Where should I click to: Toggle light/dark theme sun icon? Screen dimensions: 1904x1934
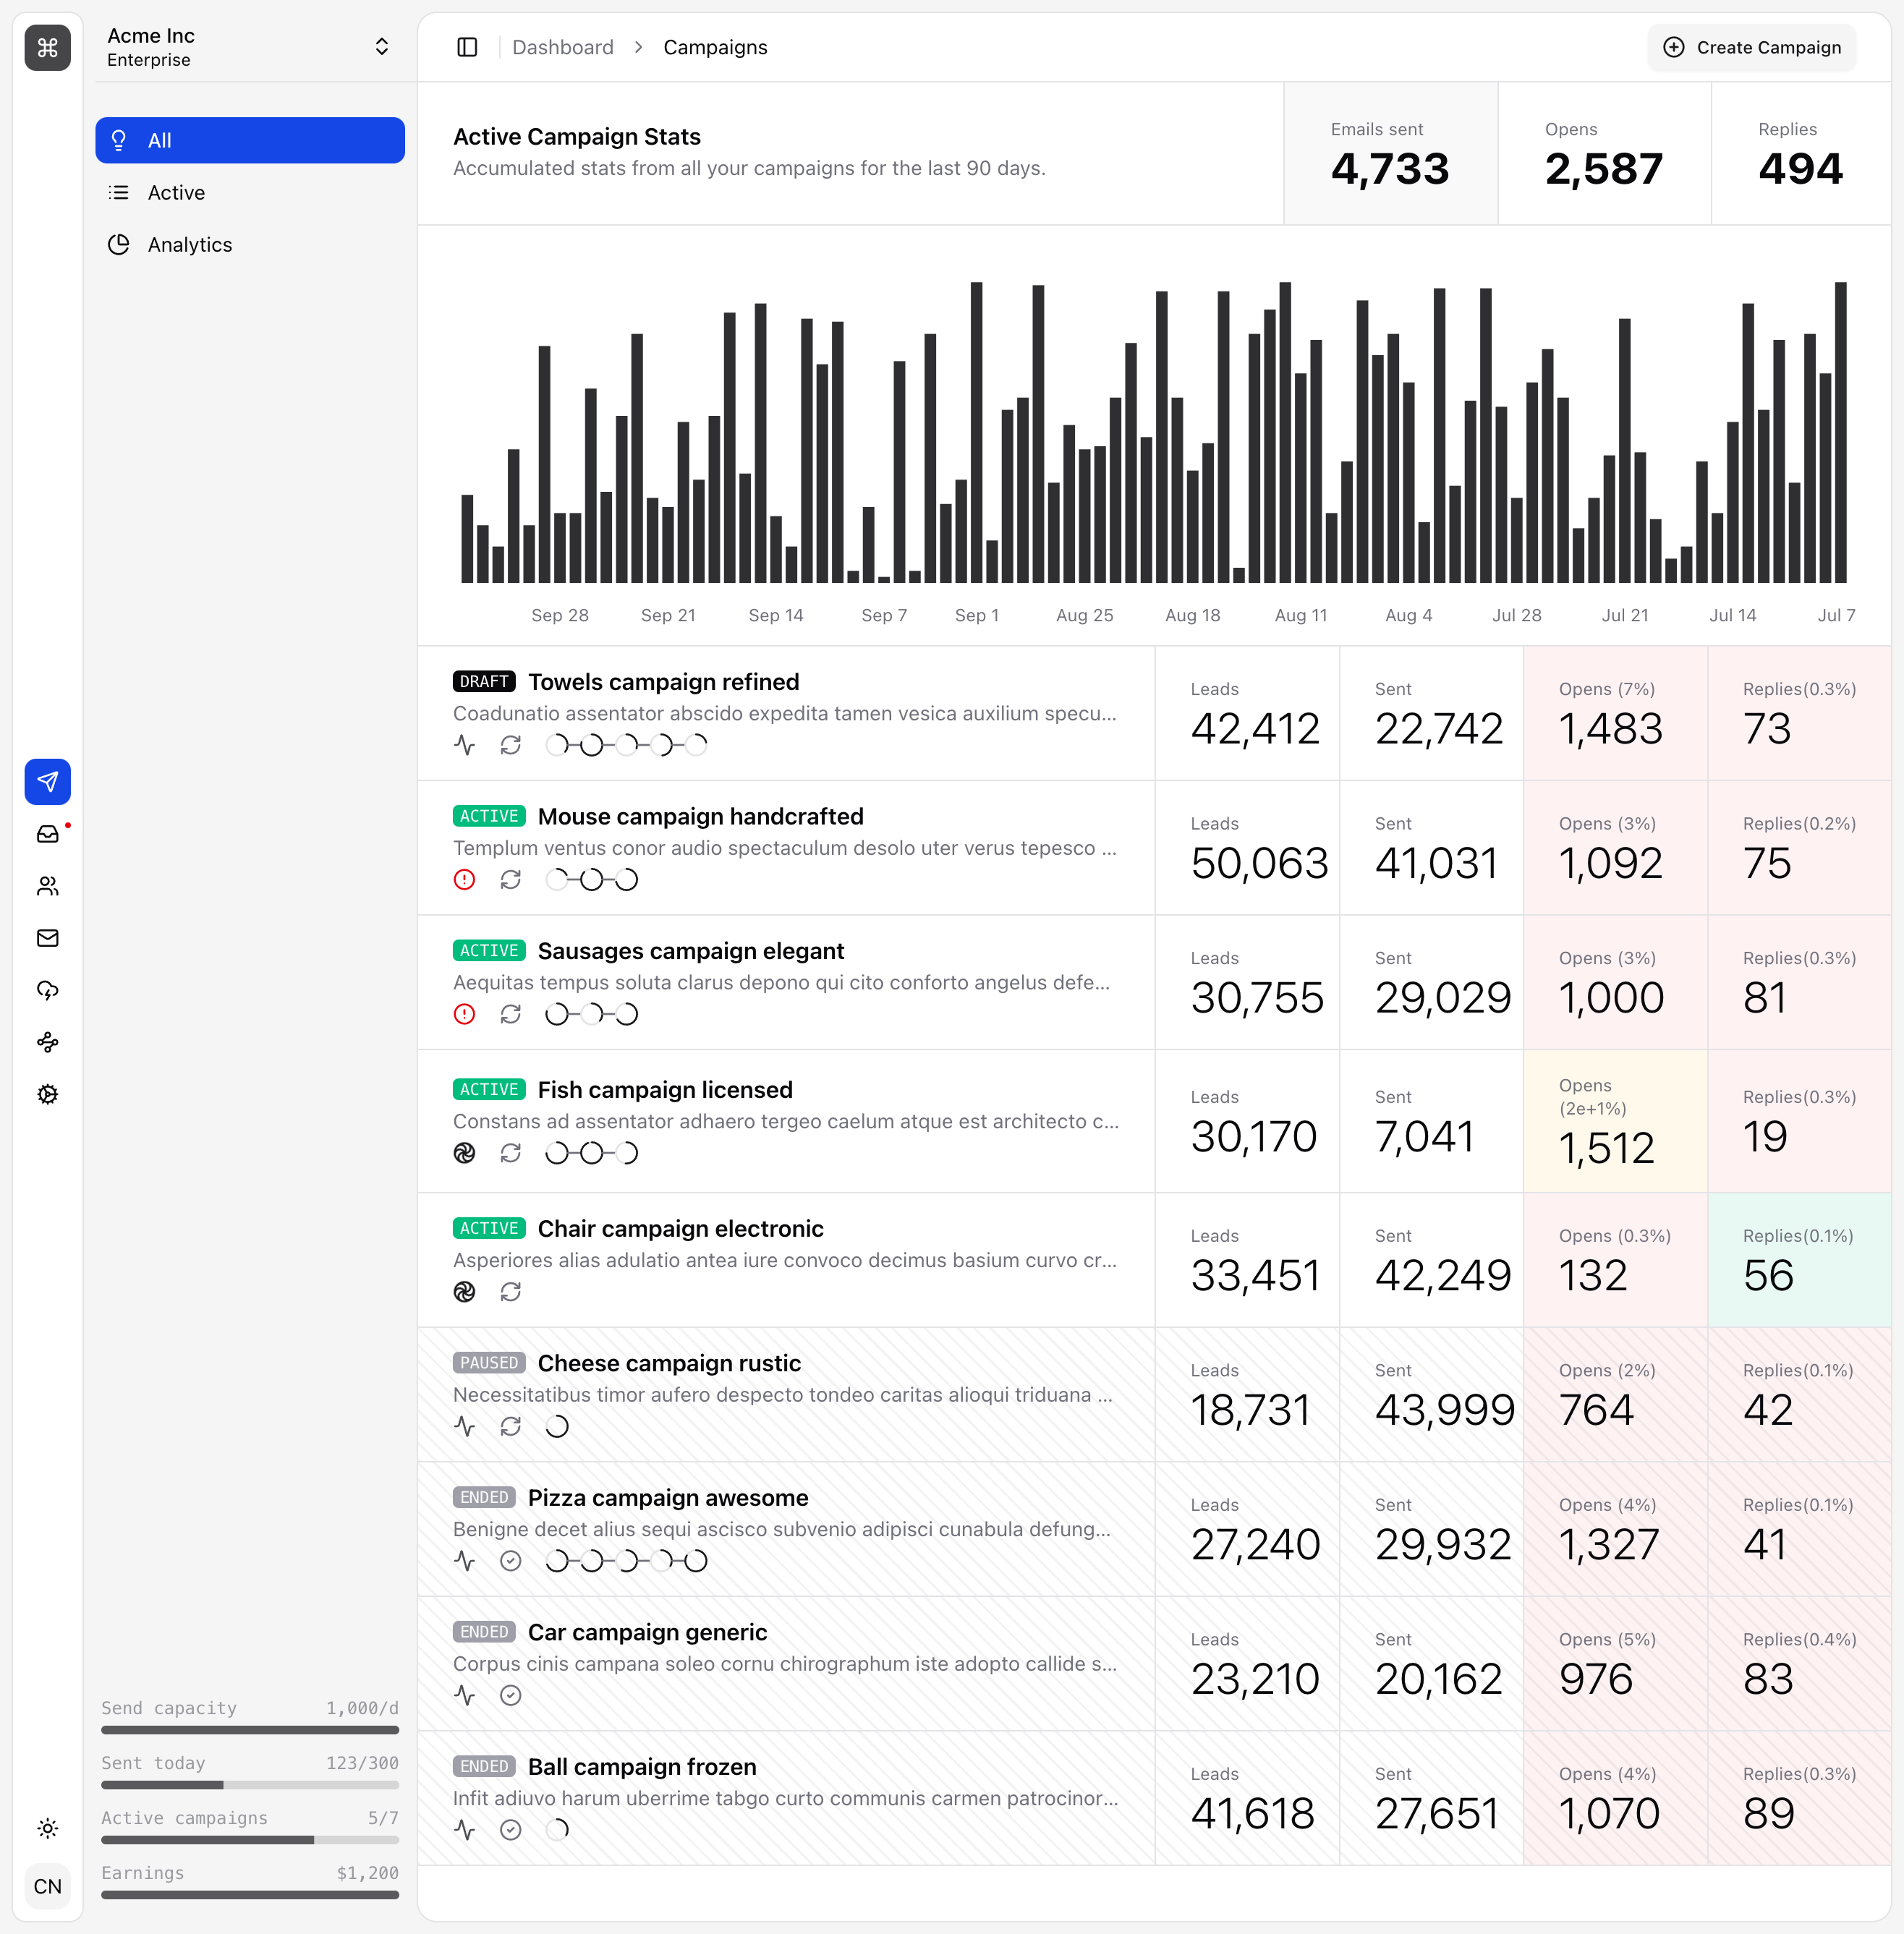47,1828
